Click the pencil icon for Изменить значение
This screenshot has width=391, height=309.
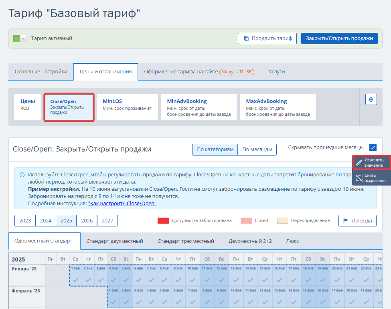click(359, 162)
